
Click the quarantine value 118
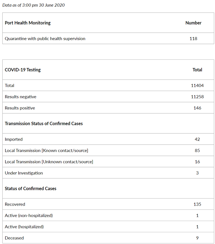point(193,39)
